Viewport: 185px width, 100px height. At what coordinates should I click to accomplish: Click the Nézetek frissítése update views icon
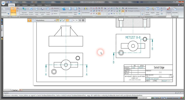tap(31, 11)
